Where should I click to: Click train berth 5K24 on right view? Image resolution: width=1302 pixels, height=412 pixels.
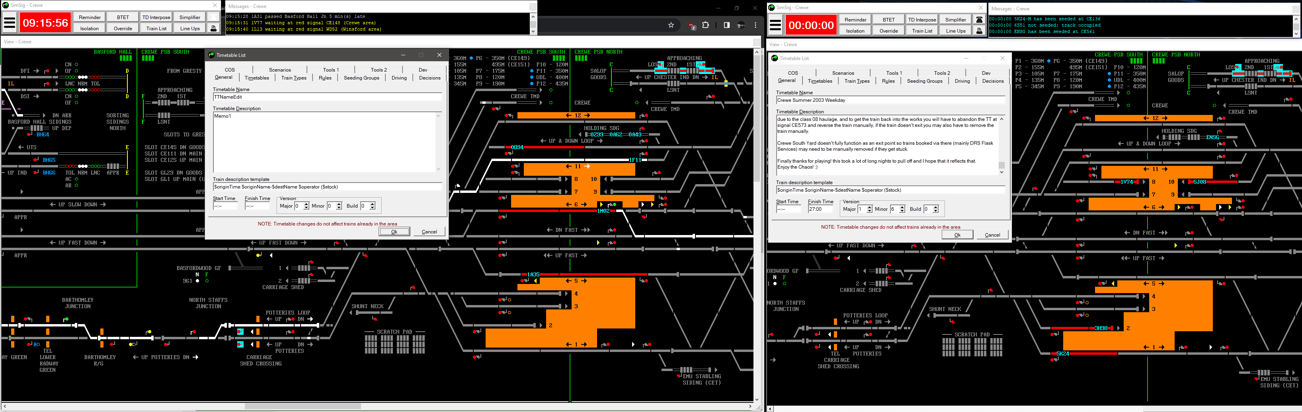(1063, 354)
